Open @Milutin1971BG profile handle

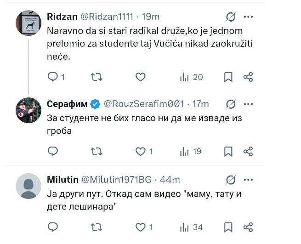[x=117, y=180]
